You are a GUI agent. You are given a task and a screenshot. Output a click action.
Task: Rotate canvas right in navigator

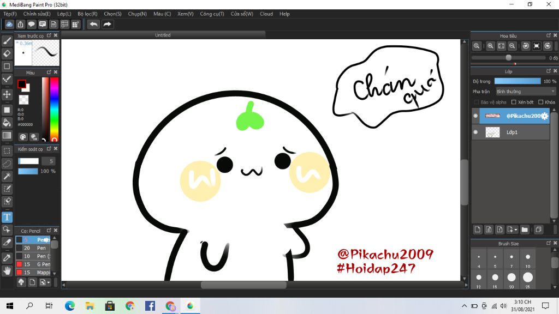[548, 46]
